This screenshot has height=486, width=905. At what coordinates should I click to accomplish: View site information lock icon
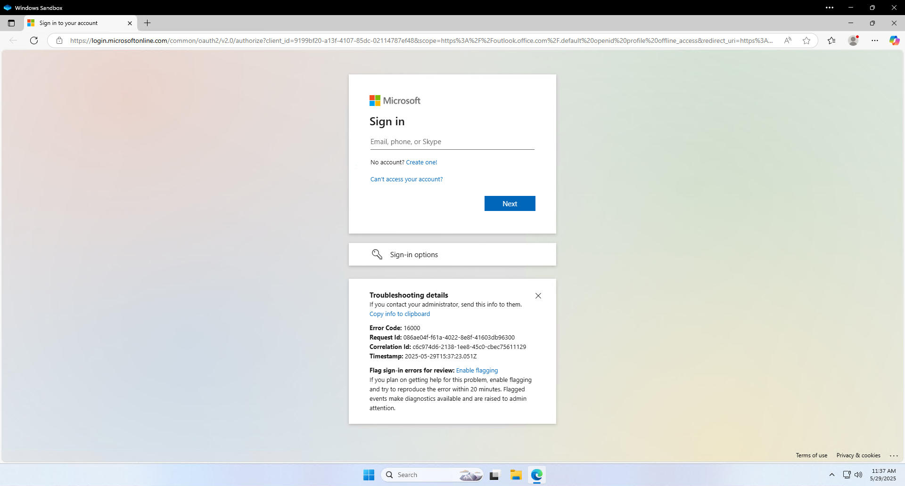59,40
